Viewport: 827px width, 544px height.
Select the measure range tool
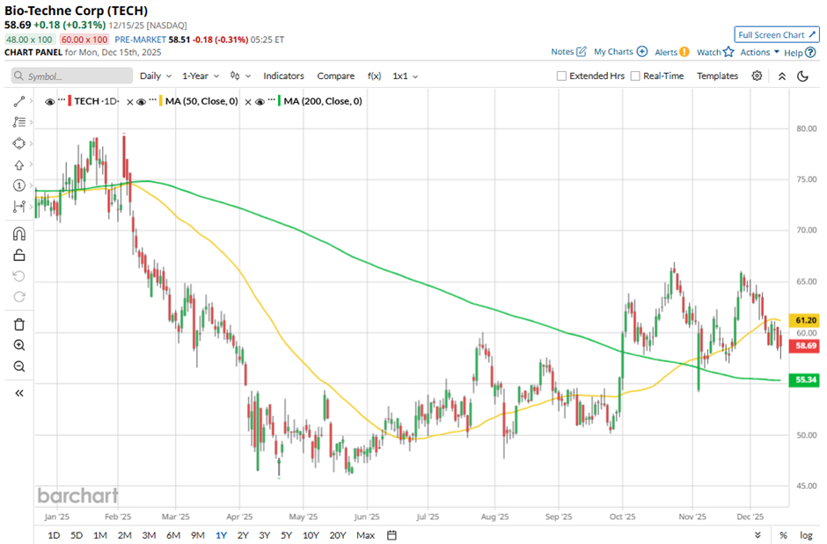[x=19, y=207]
